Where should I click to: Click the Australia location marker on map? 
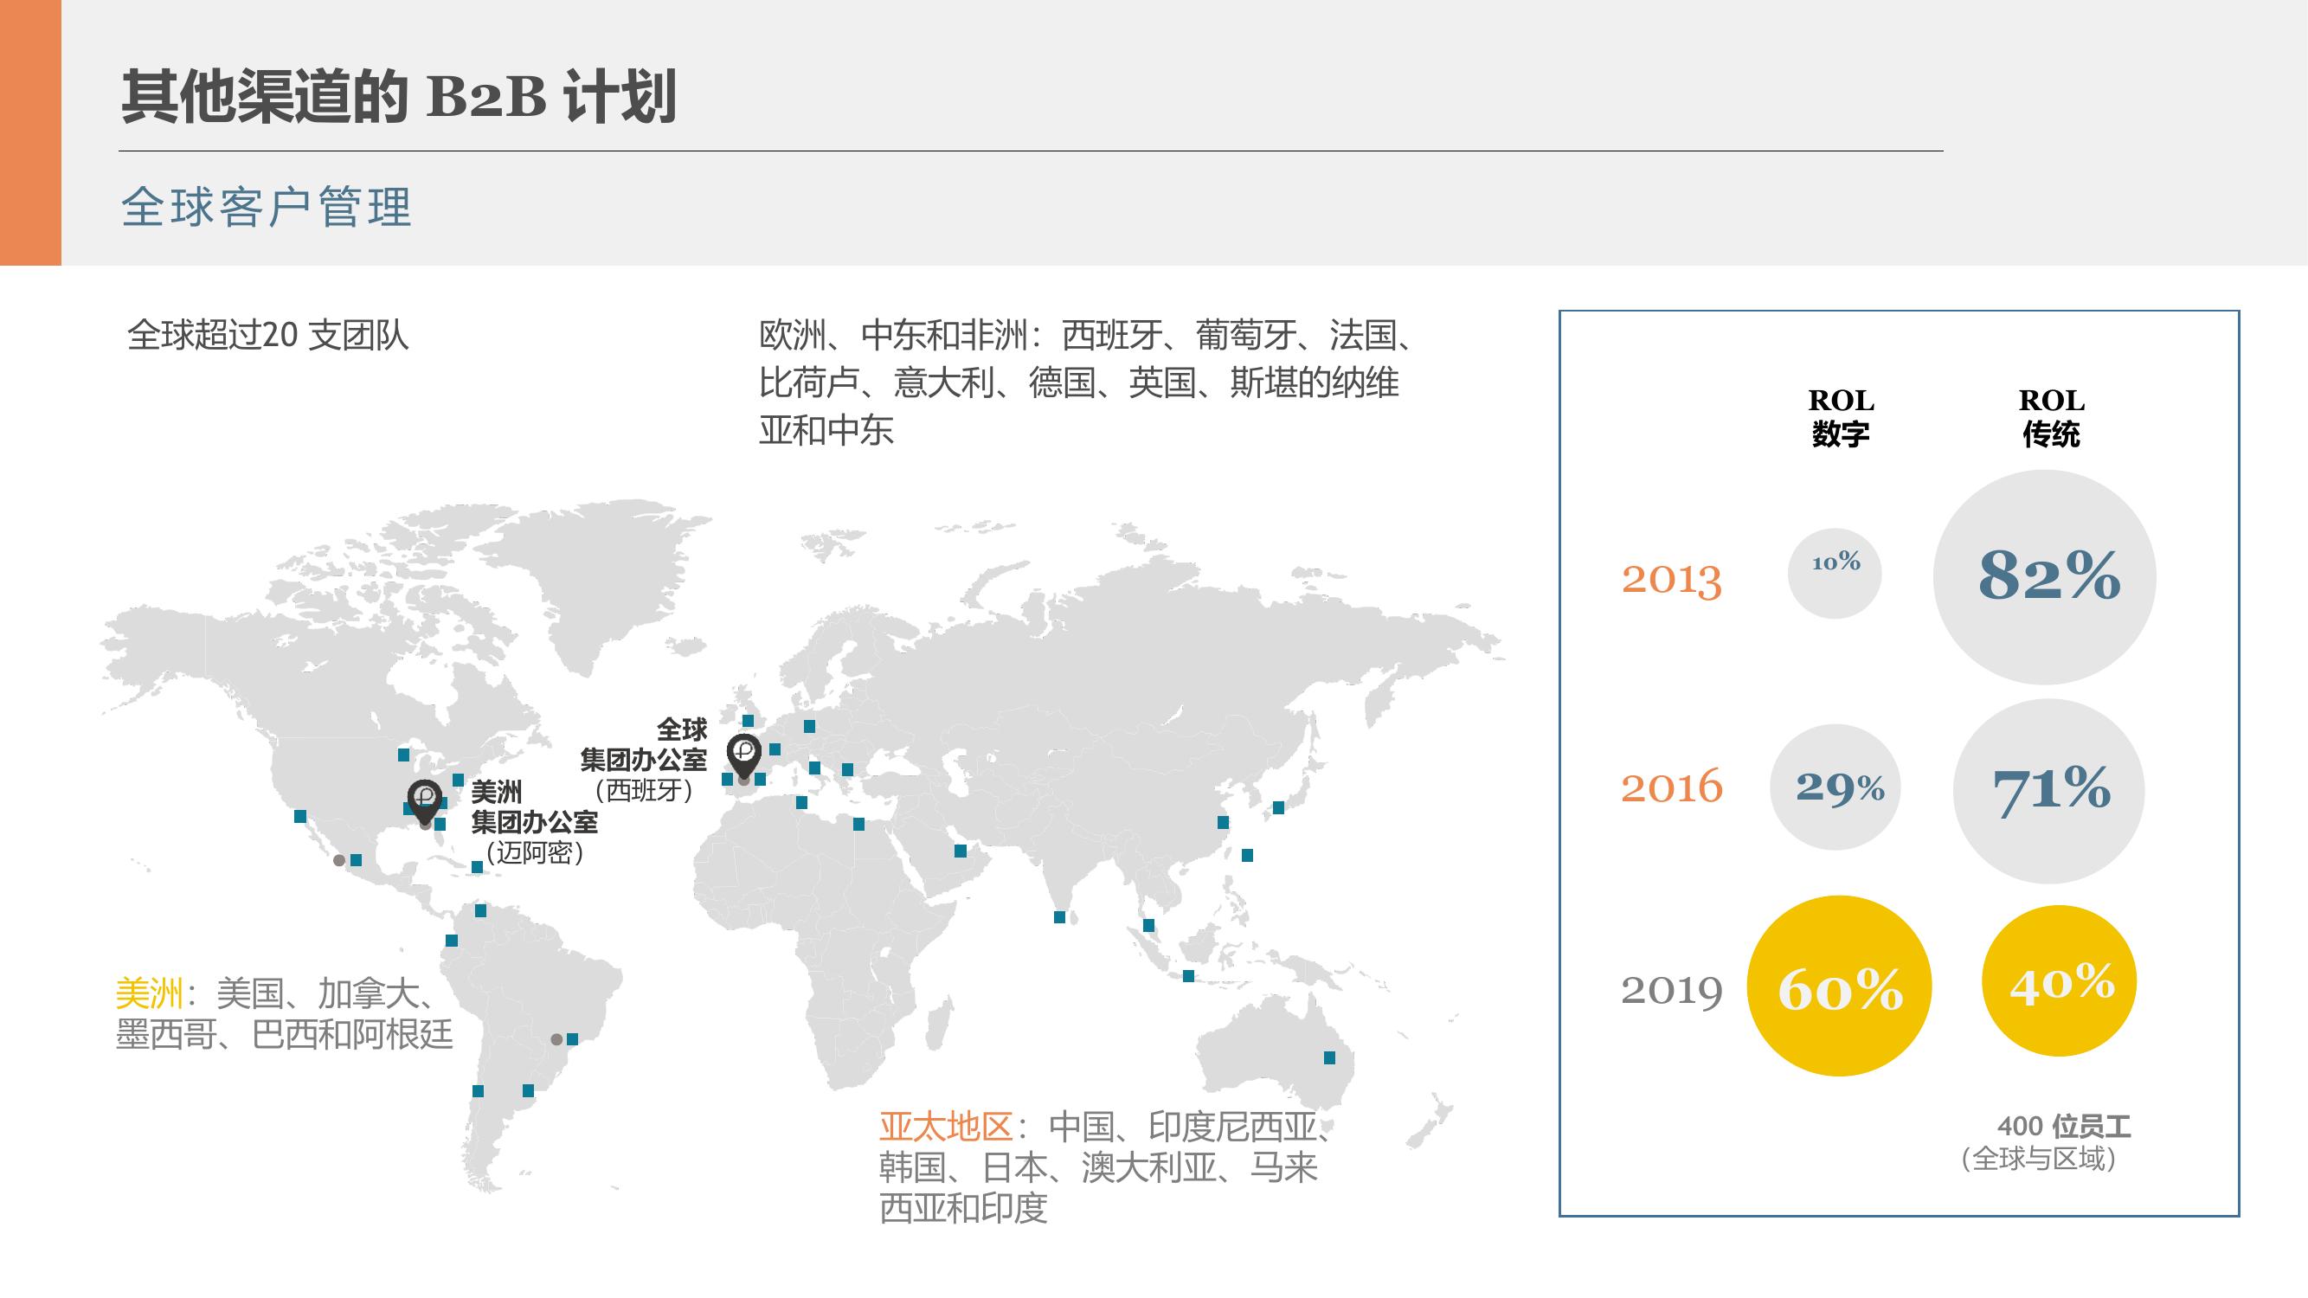click(1329, 1058)
